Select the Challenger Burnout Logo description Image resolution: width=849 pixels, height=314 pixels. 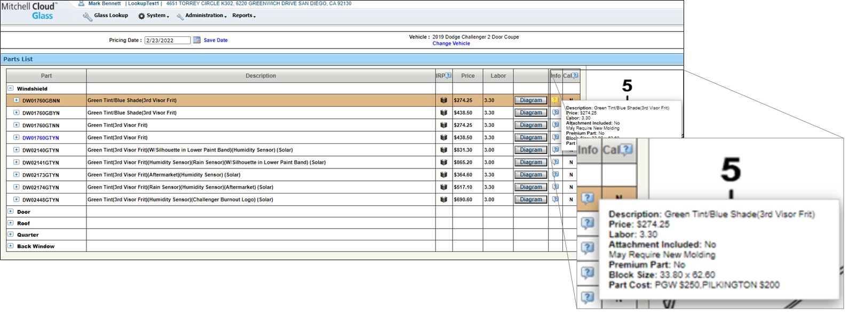click(x=180, y=199)
